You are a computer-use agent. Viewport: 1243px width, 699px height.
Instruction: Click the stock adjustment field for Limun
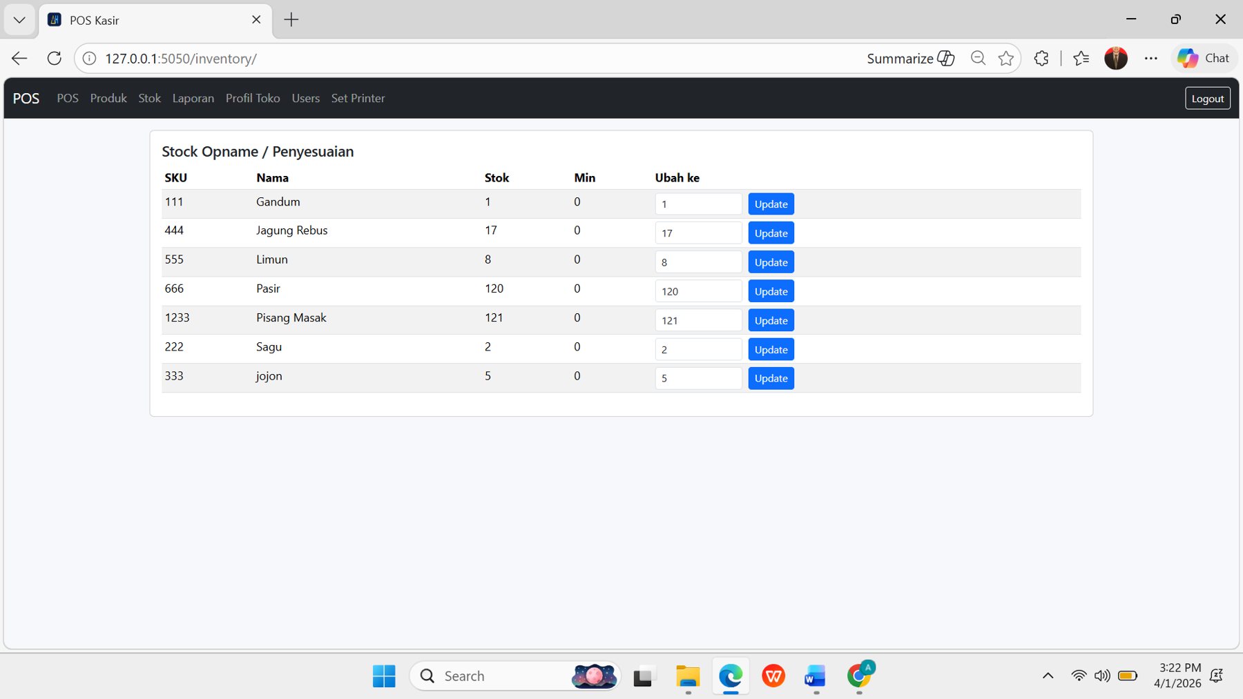tap(698, 262)
